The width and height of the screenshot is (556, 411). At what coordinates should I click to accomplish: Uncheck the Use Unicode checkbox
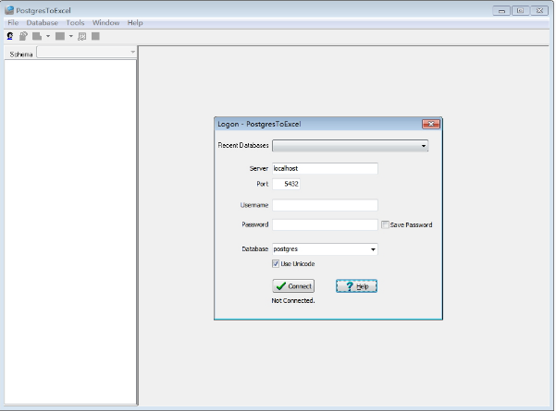coord(276,264)
